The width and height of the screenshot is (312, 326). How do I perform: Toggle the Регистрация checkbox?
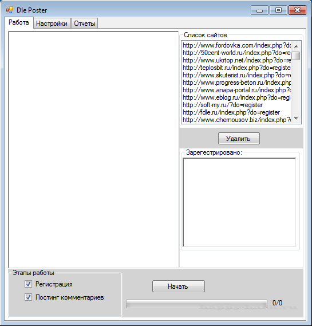pos(28,284)
